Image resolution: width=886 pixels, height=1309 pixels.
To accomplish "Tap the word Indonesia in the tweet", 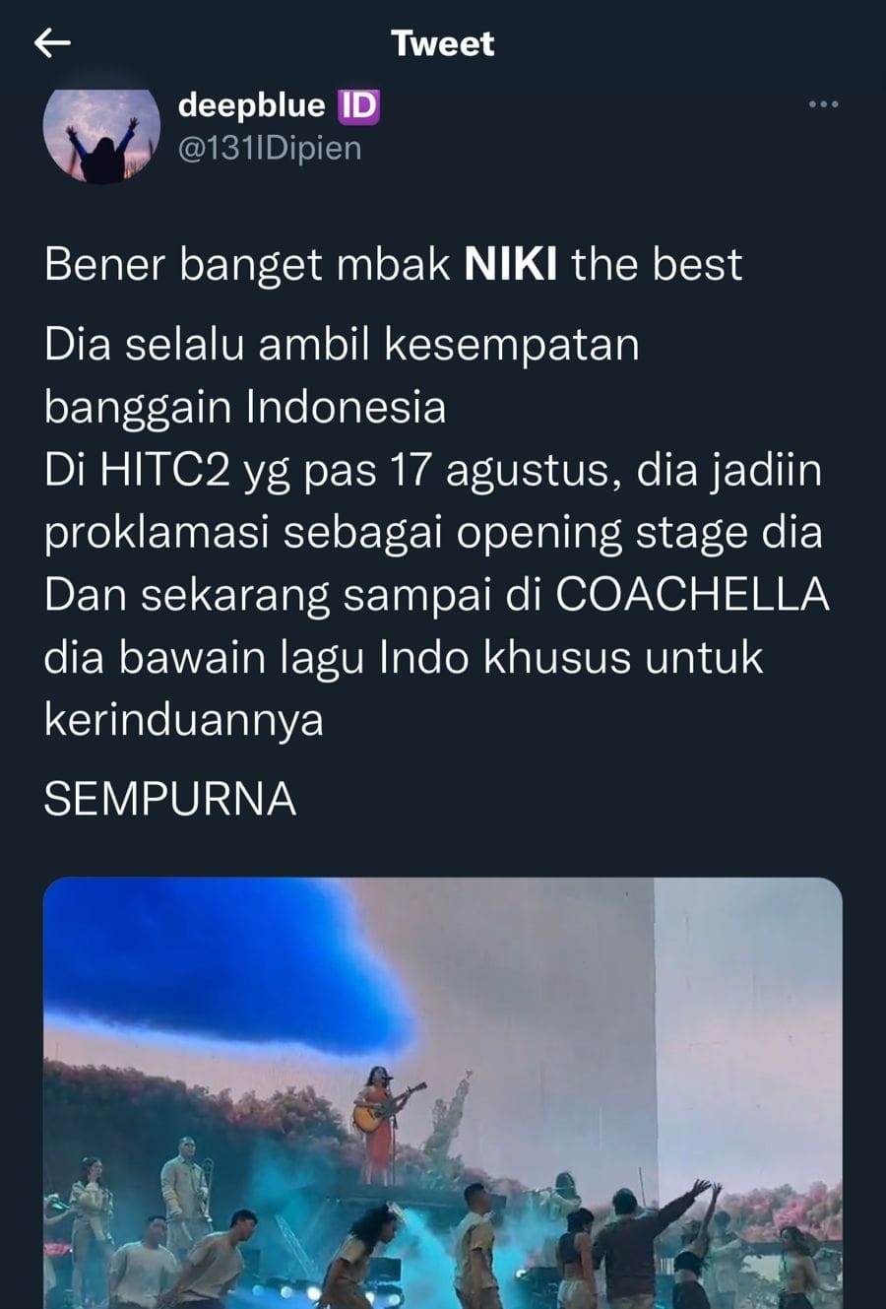I will click(x=346, y=407).
